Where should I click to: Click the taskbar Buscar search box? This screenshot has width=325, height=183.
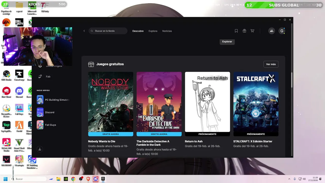coord(28,179)
